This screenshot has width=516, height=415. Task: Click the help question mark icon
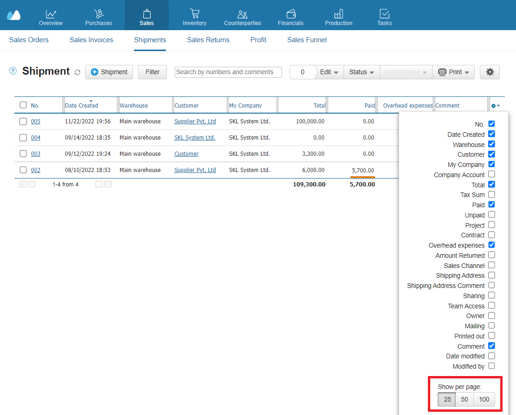click(x=13, y=71)
